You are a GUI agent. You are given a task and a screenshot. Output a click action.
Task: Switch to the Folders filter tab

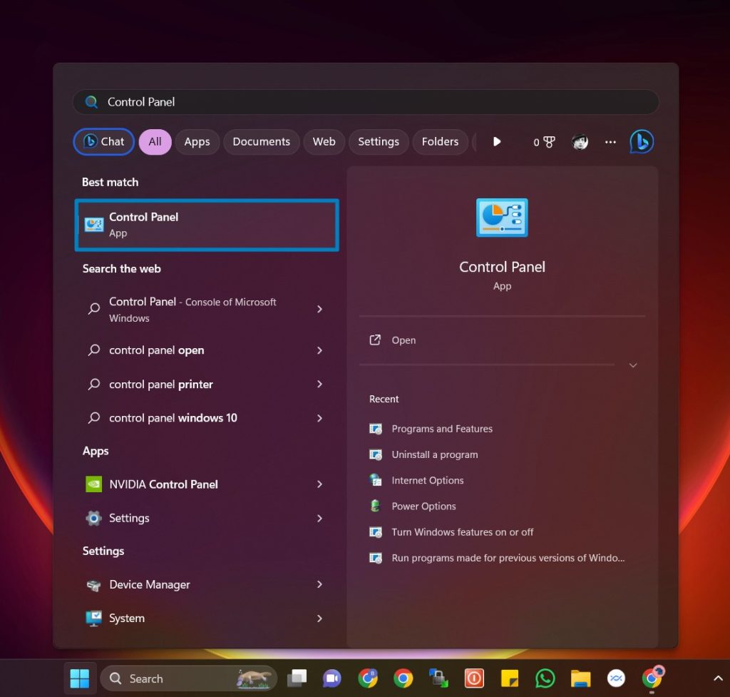click(x=440, y=141)
